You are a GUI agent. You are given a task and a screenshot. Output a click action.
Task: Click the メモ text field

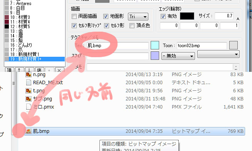[x=160, y=67]
